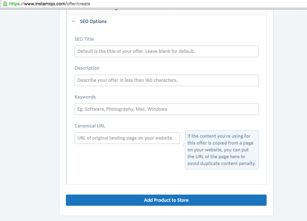Image resolution: width=307 pixels, height=221 pixels.
Task: Click the Keywords field label
Action: (85, 97)
